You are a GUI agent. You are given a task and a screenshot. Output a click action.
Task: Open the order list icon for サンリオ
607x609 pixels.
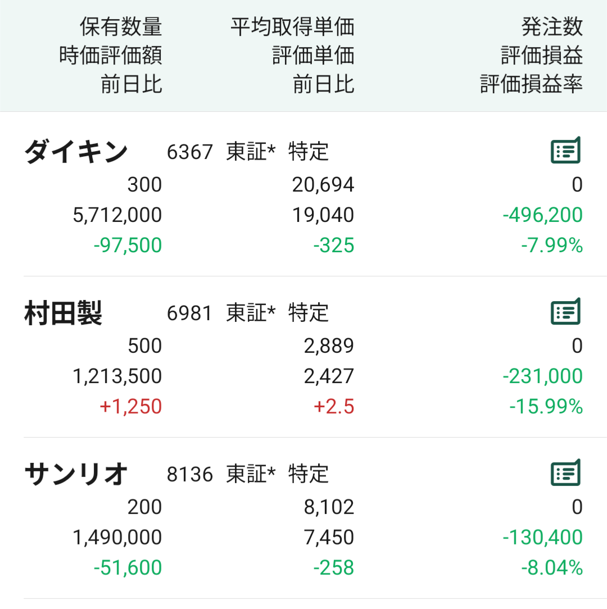pos(566,472)
